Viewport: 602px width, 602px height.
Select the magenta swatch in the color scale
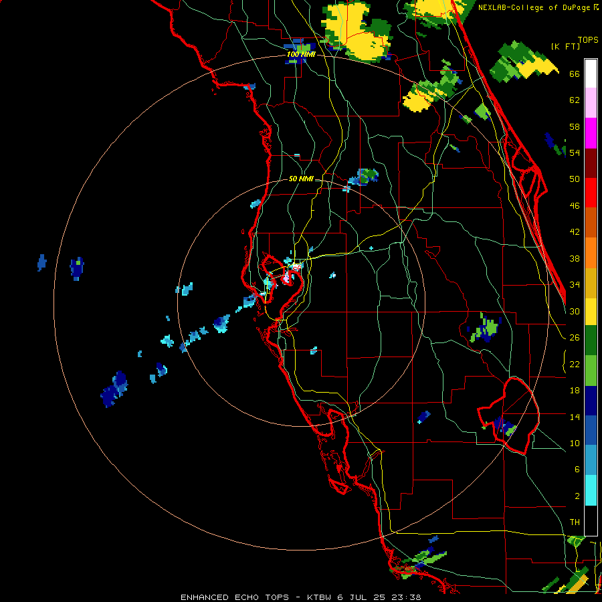pyautogui.click(x=591, y=133)
